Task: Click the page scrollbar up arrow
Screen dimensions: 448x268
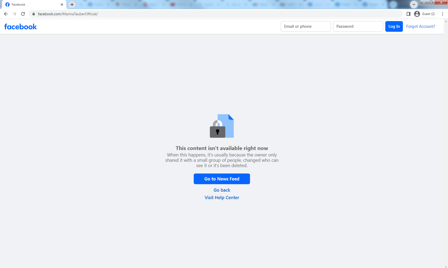Action: tap(446, 21)
